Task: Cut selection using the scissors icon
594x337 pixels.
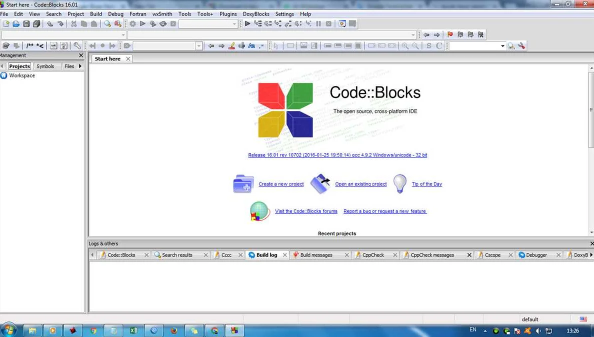Action: coord(73,23)
